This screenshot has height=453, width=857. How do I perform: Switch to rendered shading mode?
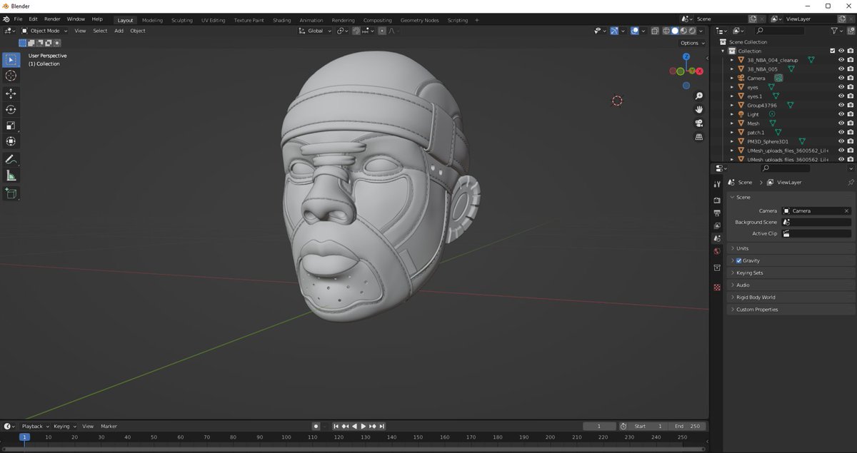[692, 31]
